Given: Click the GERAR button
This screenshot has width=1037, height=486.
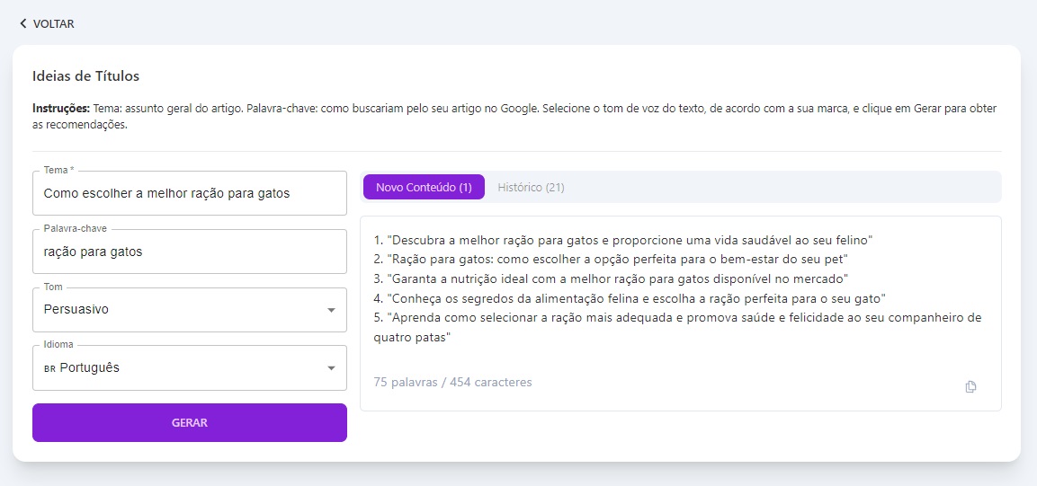Looking at the screenshot, I should tap(189, 422).
